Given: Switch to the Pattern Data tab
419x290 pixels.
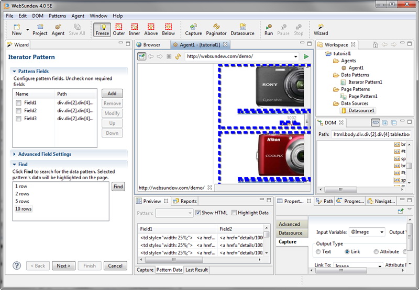Looking at the screenshot, I should [x=169, y=270].
